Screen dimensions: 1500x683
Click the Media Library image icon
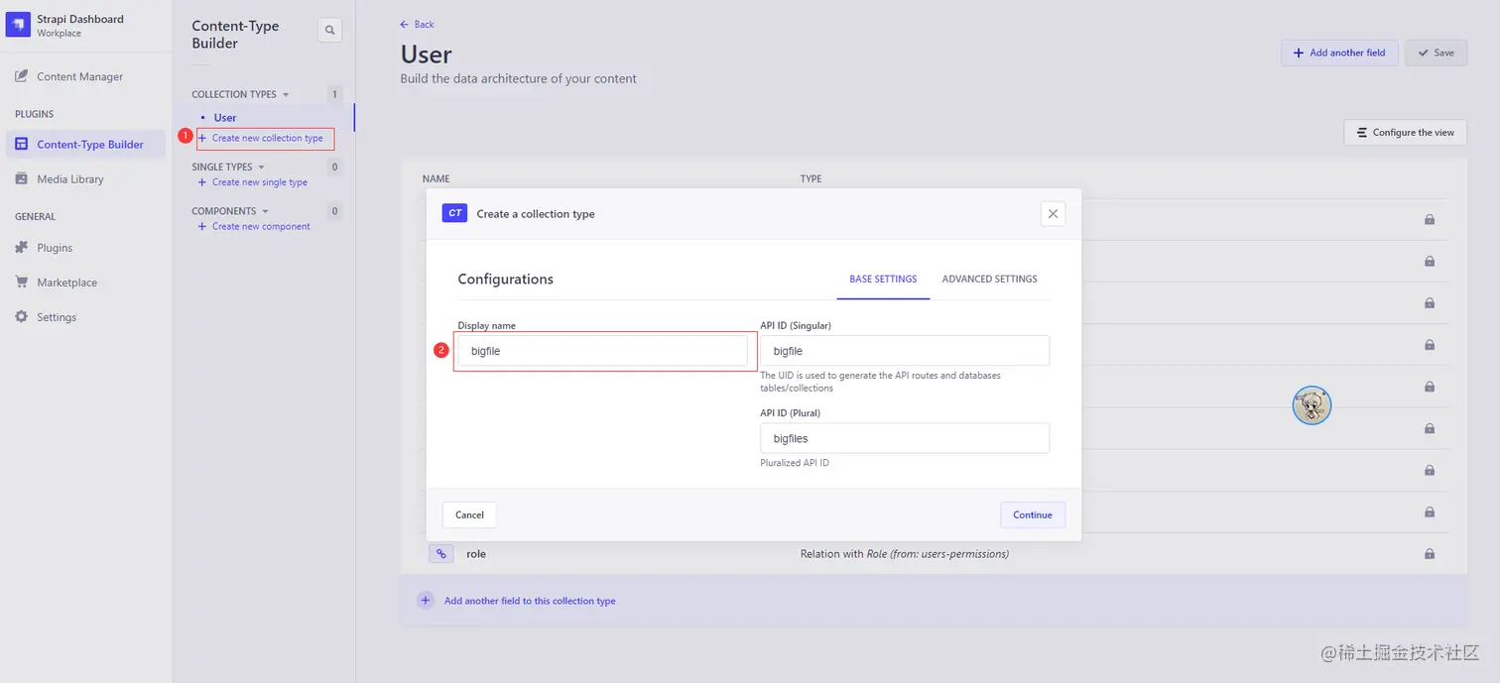[x=21, y=179]
